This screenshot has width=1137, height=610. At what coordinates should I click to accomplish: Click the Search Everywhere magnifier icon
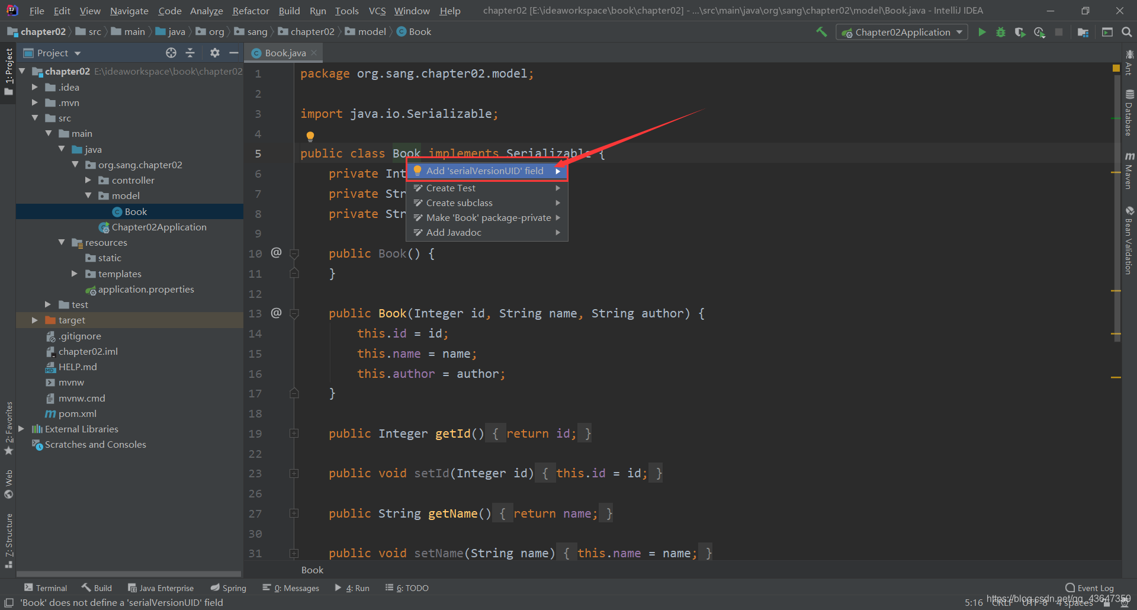(x=1126, y=32)
